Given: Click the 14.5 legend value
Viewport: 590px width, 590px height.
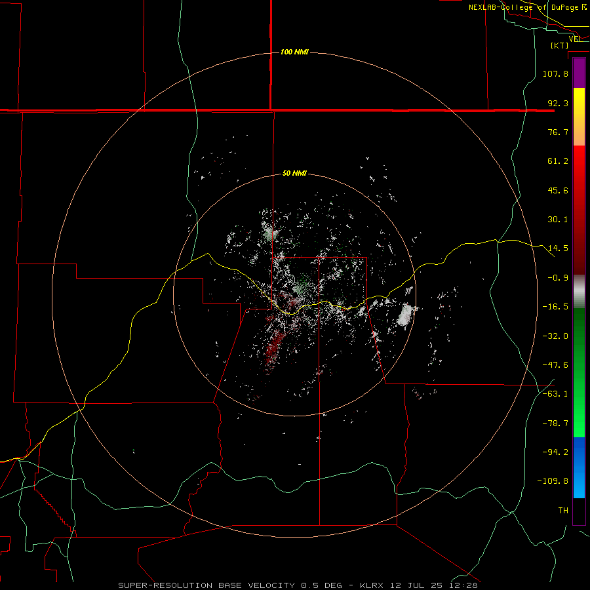Looking at the screenshot, I should pos(558,248).
